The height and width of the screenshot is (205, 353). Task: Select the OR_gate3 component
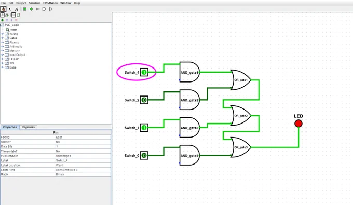pos(241,147)
